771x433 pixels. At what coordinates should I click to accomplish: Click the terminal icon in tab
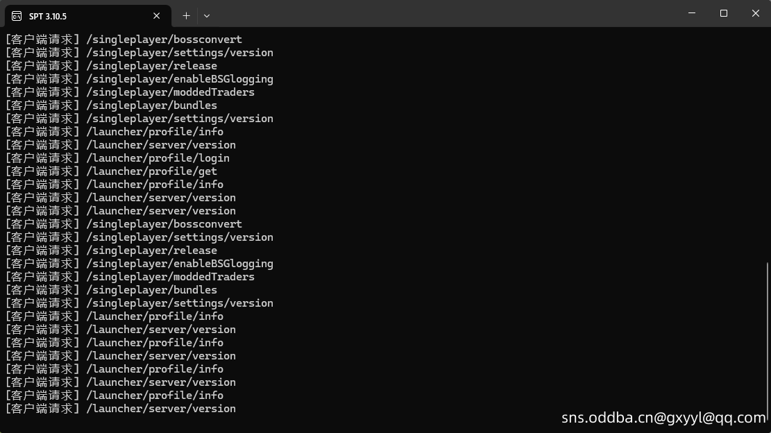17,16
